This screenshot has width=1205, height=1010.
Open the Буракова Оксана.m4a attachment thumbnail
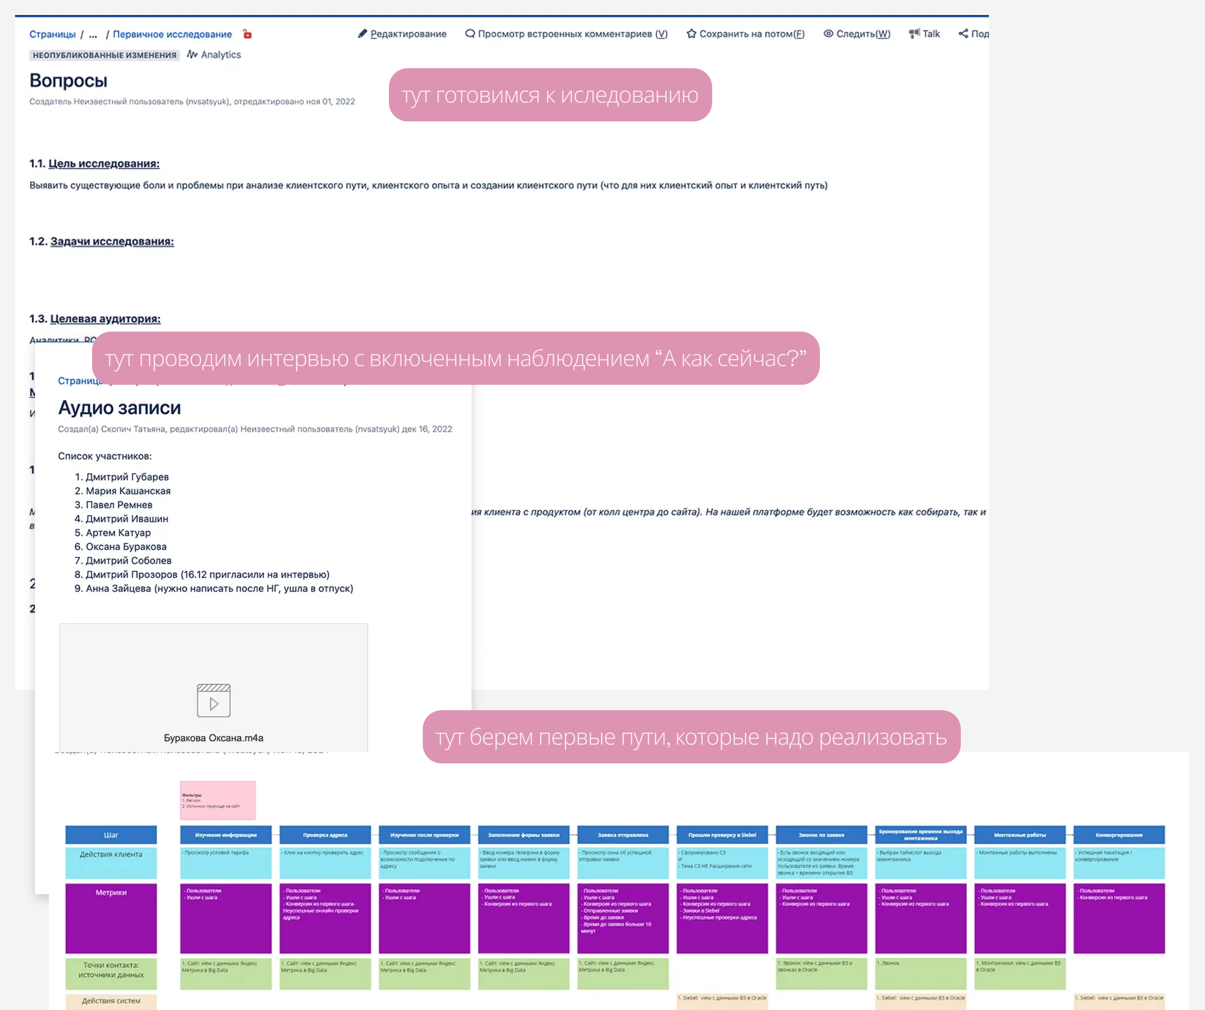coord(214,737)
